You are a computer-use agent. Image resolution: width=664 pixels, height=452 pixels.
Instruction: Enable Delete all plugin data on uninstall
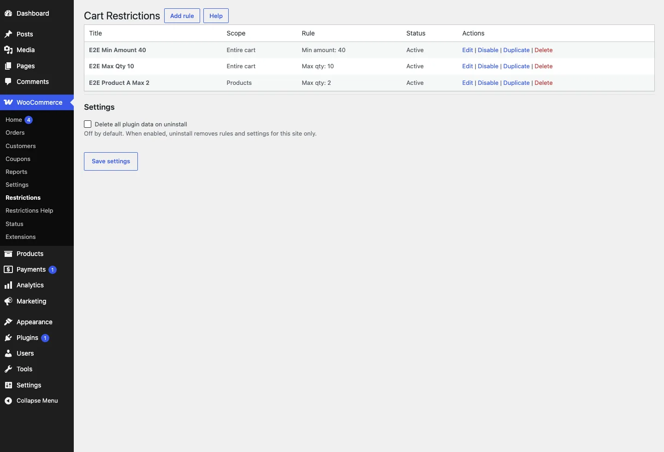point(88,124)
